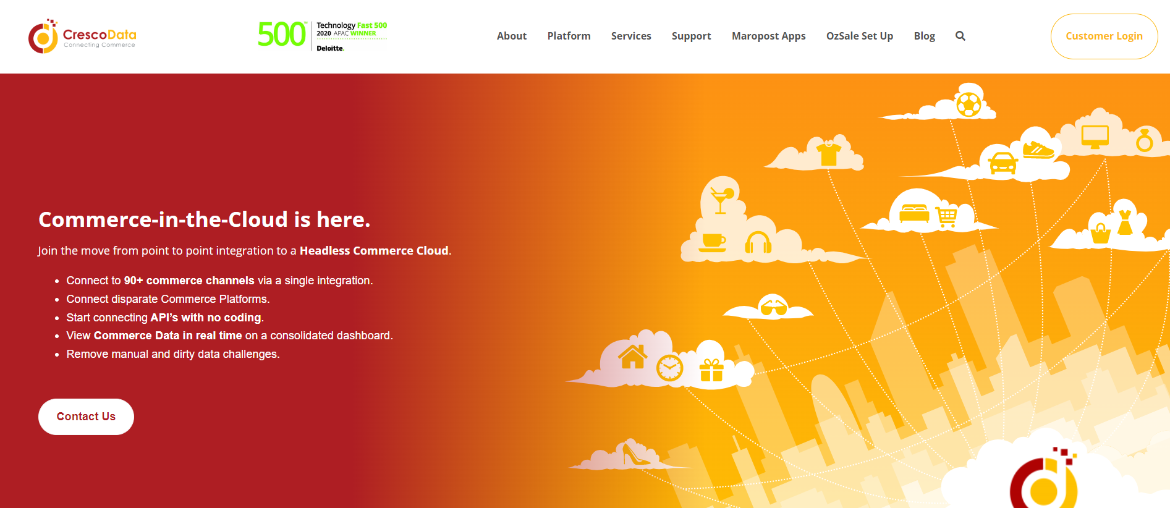1170x508 pixels.
Task: Open the OzSale Set Up page
Action: [x=860, y=36]
